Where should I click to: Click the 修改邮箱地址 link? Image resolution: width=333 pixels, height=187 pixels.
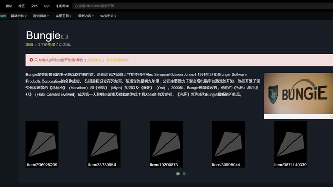click(117, 60)
